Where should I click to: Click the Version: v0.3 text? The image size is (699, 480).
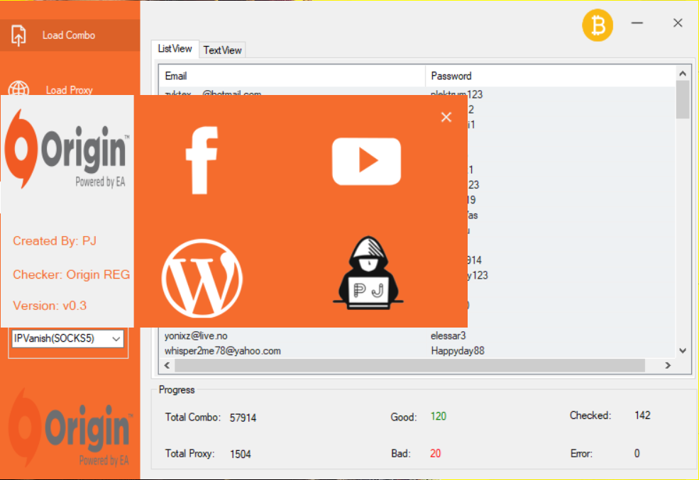[x=50, y=306]
